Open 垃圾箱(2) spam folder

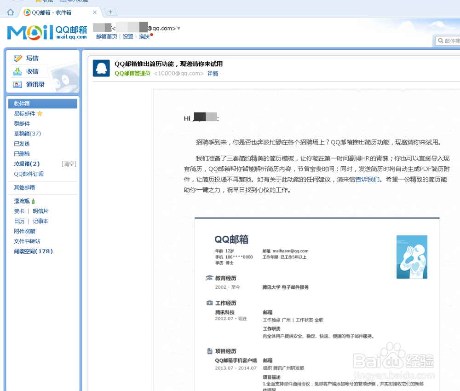pos(27,163)
